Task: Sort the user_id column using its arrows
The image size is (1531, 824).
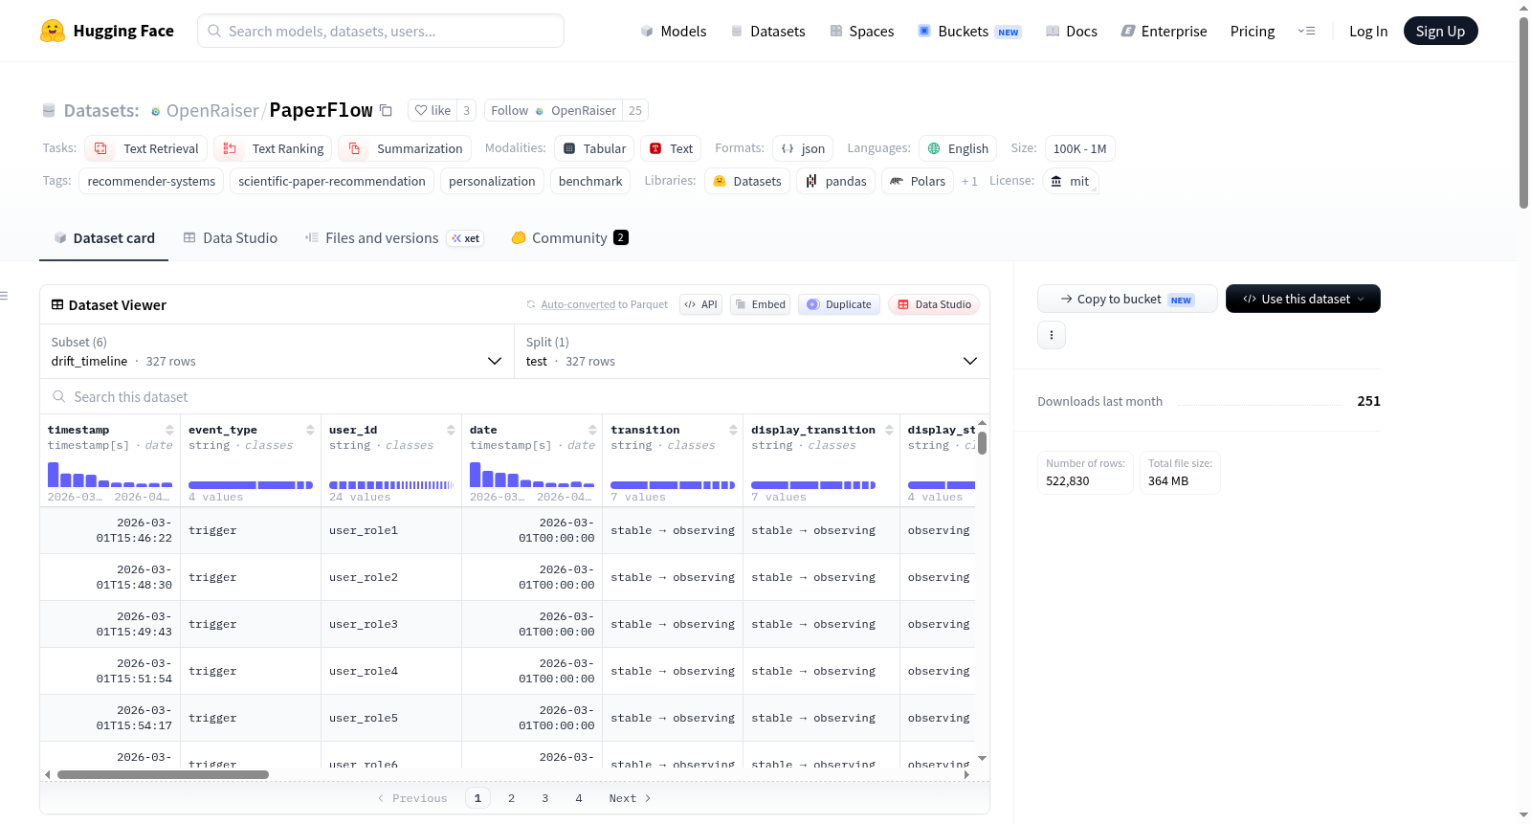Action: pos(451,430)
